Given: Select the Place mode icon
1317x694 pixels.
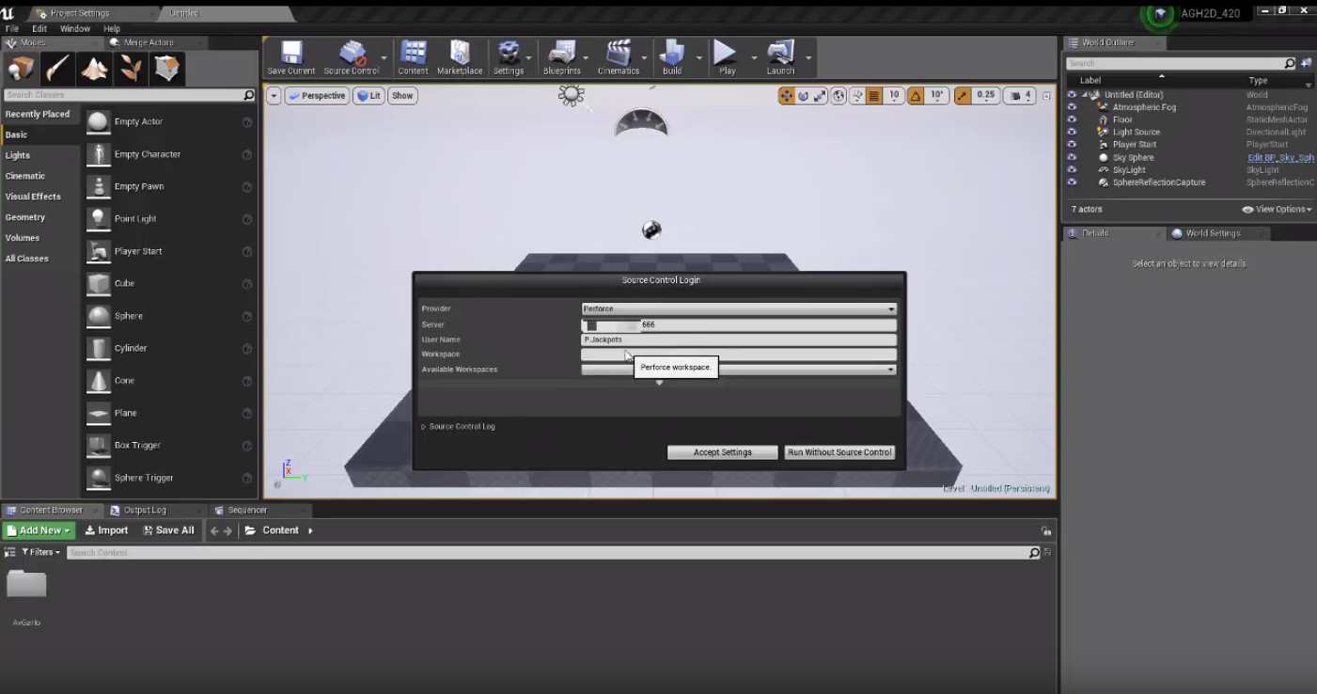Looking at the screenshot, I should (21, 69).
